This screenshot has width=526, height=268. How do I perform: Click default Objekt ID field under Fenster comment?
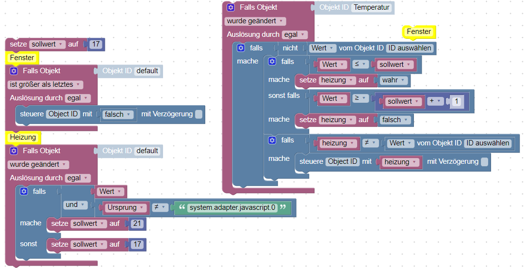[147, 71]
